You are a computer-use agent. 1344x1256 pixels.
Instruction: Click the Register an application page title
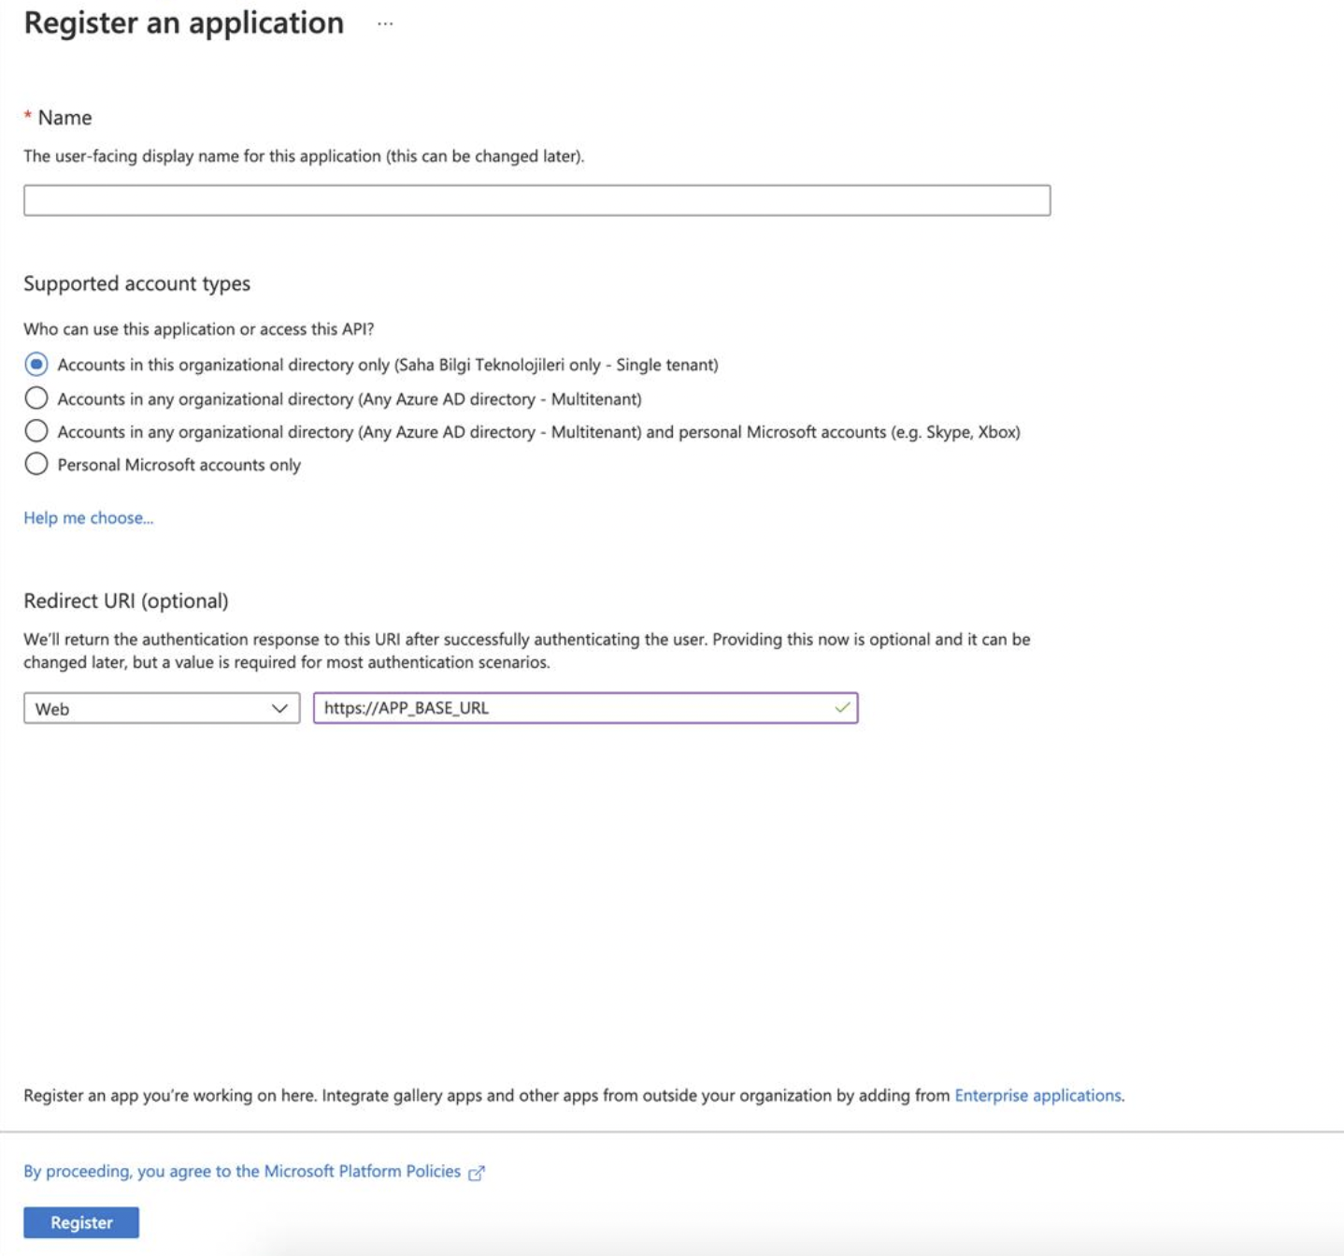pyautogui.click(x=184, y=22)
